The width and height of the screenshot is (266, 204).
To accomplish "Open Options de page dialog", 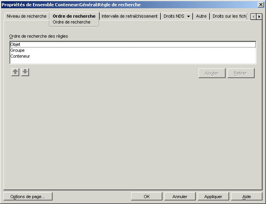I will [28, 197].
